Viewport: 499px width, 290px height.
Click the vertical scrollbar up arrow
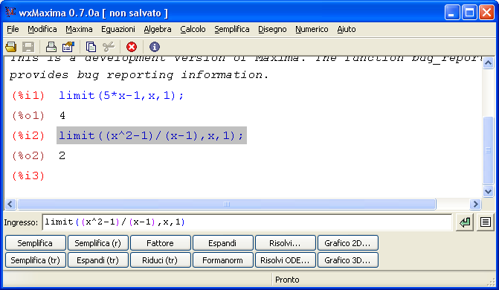pyautogui.click(x=488, y=62)
